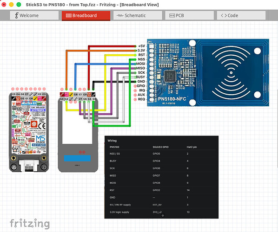Click the unconnected REQ pin label
Image resolution: width=278 pixels, height=232 pixels.
(141, 99)
